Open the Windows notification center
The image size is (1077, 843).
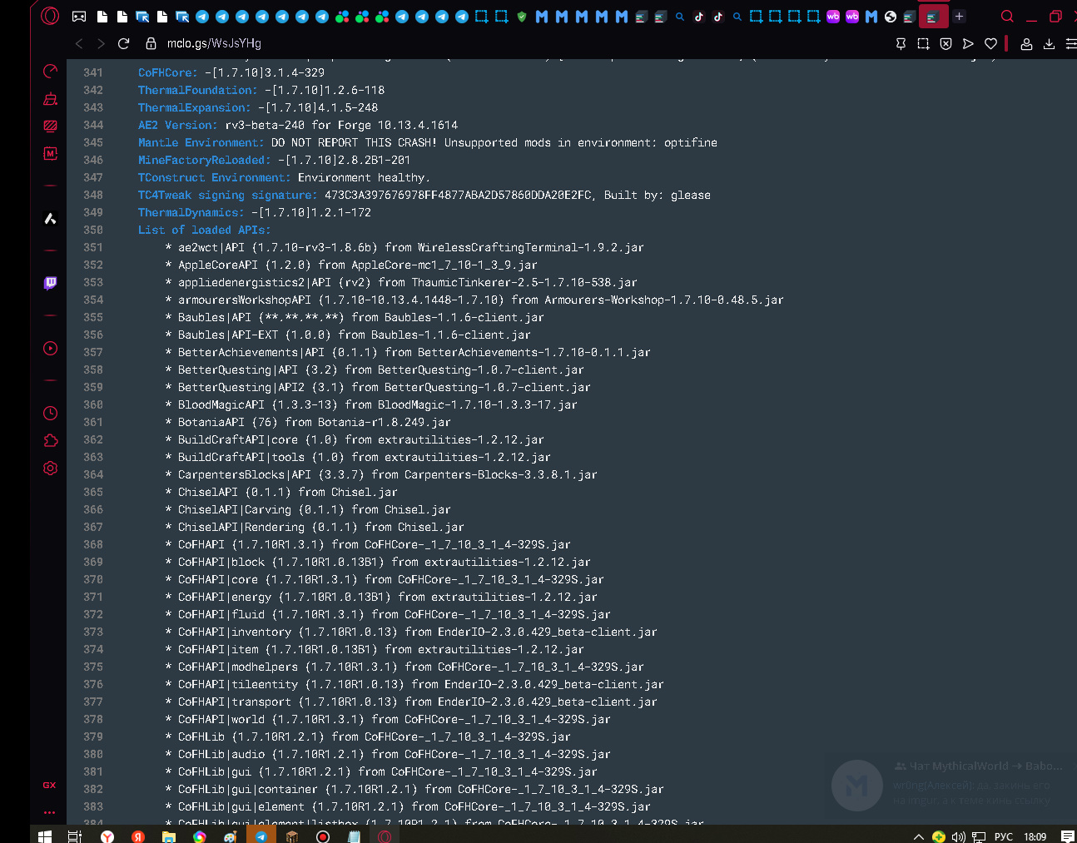[1068, 836]
